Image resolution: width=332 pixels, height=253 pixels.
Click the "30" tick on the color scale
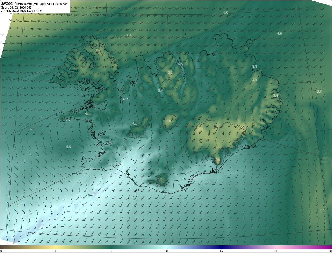pos(276,251)
